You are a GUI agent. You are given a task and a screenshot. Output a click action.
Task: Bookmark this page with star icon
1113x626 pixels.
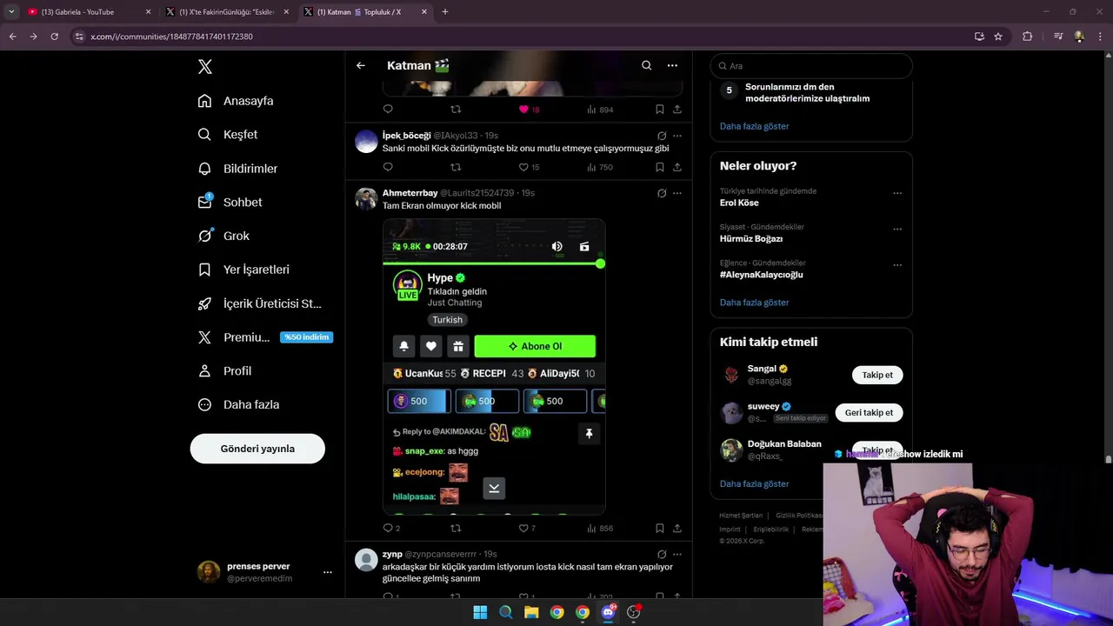click(x=998, y=37)
